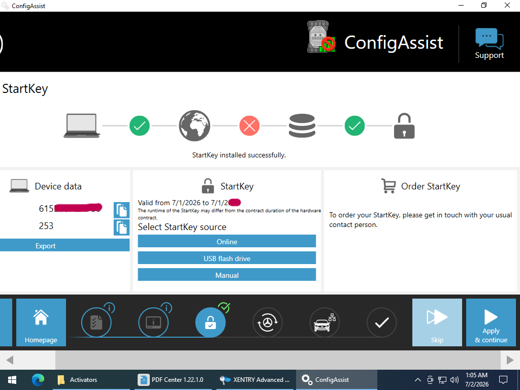Click the 'Order StartKey' heading
The width and height of the screenshot is (520, 390).
[431, 186]
